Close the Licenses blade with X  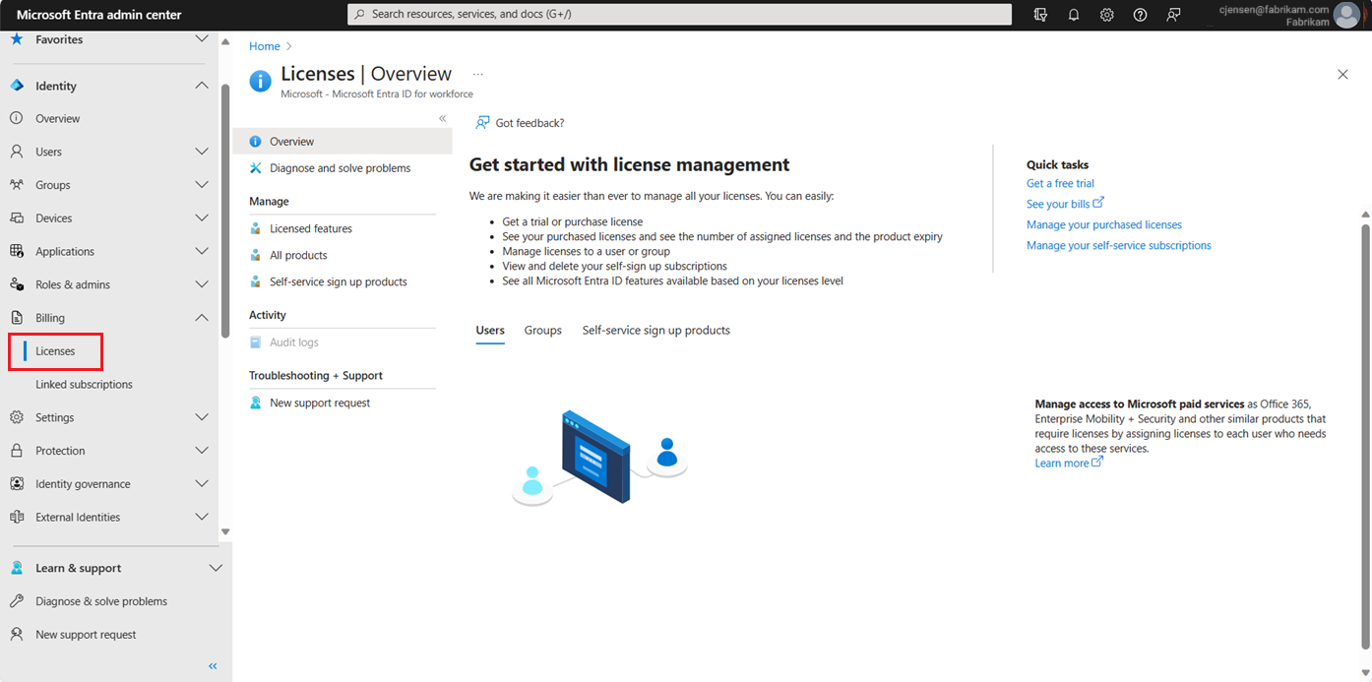coord(1342,75)
